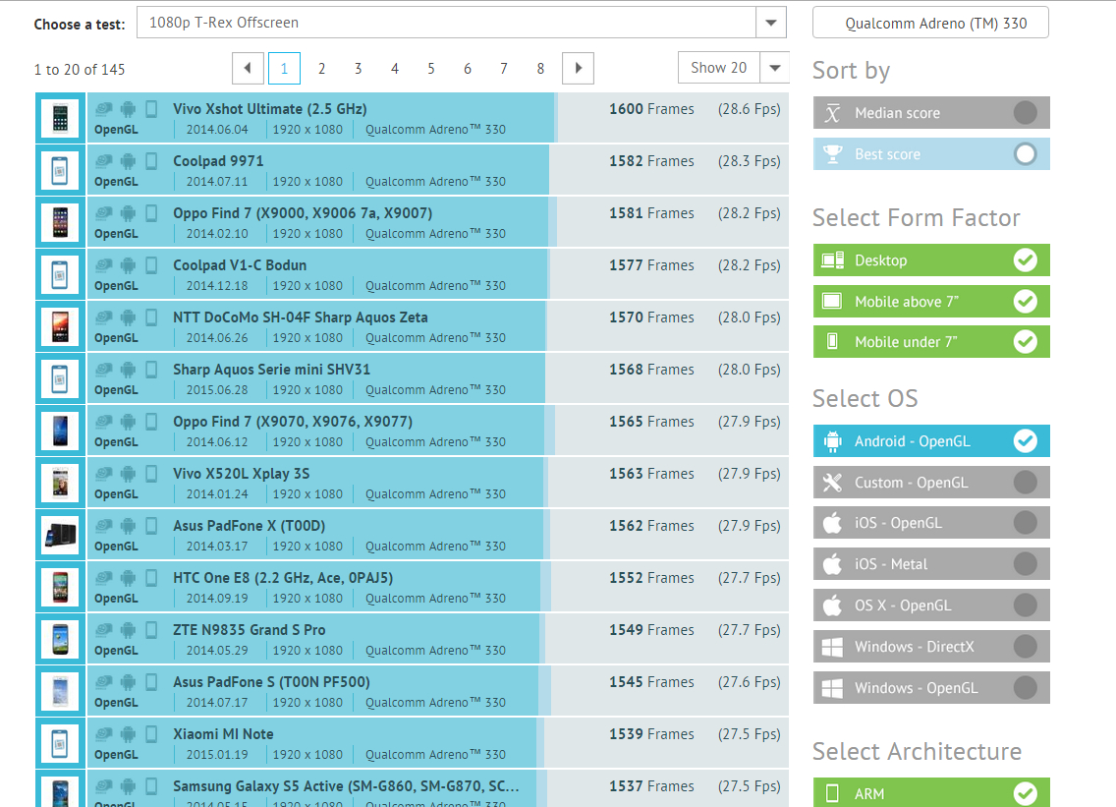This screenshot has width=1116, height=807.
Task: Click the Android icon in Xiaomi MI Note row
Action: (x=128, y=733)
